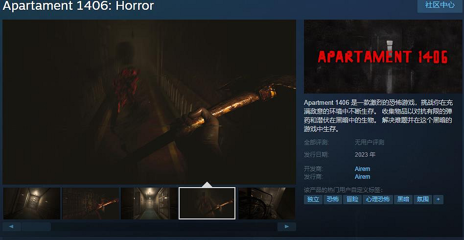
Task: Select the third thumbnail of the lit corridor
Action: click(x=149, y=203)
